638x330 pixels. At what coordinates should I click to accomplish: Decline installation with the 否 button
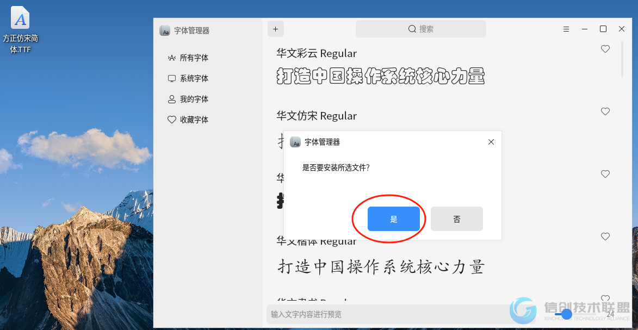(x=456, y=219)
